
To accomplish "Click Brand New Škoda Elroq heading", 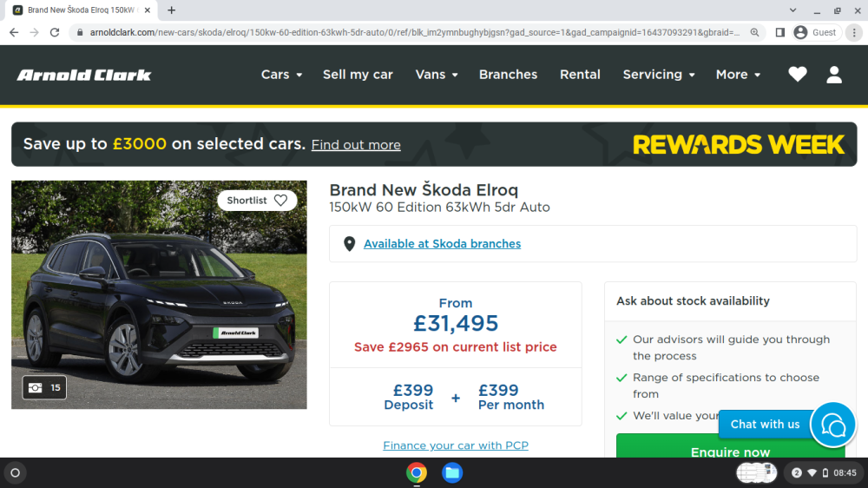I will click(424, 190).
